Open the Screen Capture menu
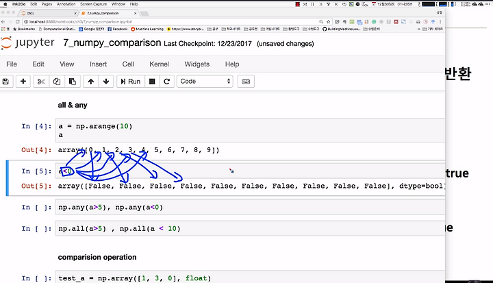Image resolution: width=493 pixels, height=283 pixels. point(93,4)
